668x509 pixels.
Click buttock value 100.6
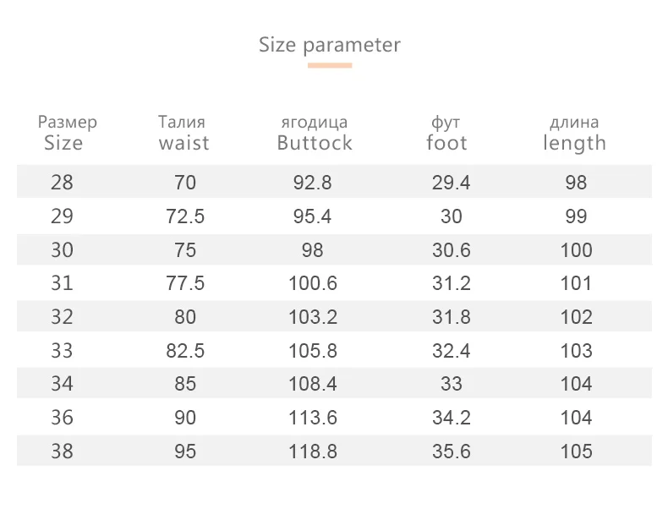pos(313,283)
